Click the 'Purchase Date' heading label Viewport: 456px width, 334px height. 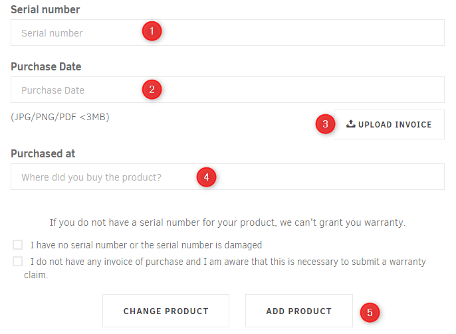click(46, 66)
